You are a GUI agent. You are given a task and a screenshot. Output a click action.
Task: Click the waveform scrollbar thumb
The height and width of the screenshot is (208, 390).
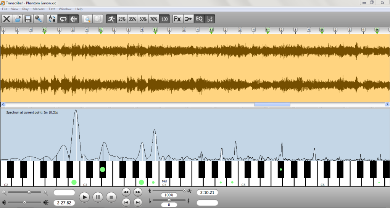click(x=272, y=104)
